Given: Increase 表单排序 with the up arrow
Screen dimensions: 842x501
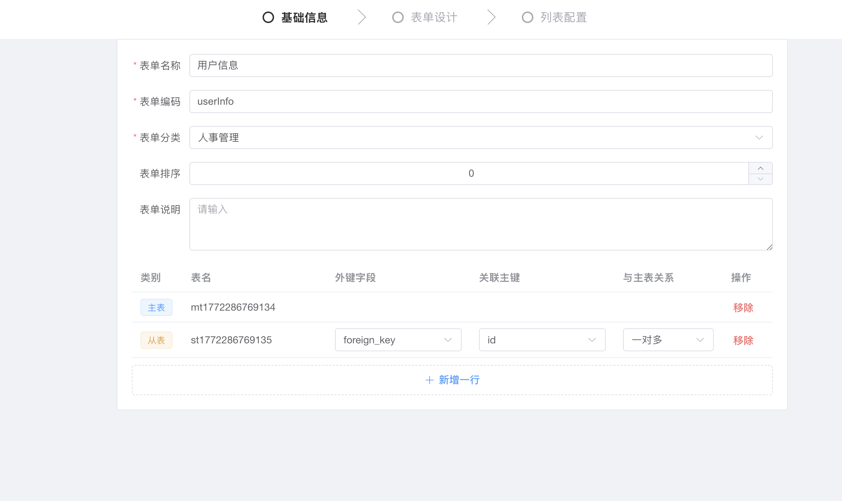Looking at the screenshot, I should pos(760,168).
